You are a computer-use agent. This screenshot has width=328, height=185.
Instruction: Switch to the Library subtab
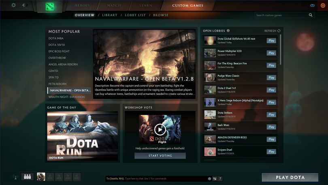click(x=110, y=15)
